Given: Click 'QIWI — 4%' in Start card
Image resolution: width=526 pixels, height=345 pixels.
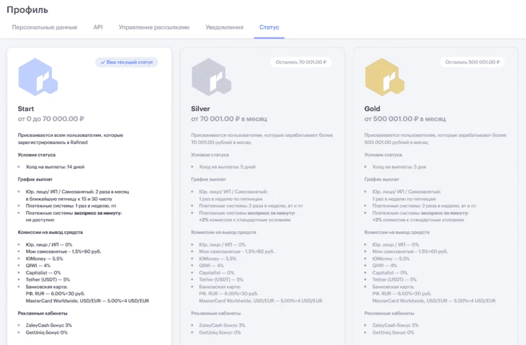Looking at the screenshot, I should [38, 266].
